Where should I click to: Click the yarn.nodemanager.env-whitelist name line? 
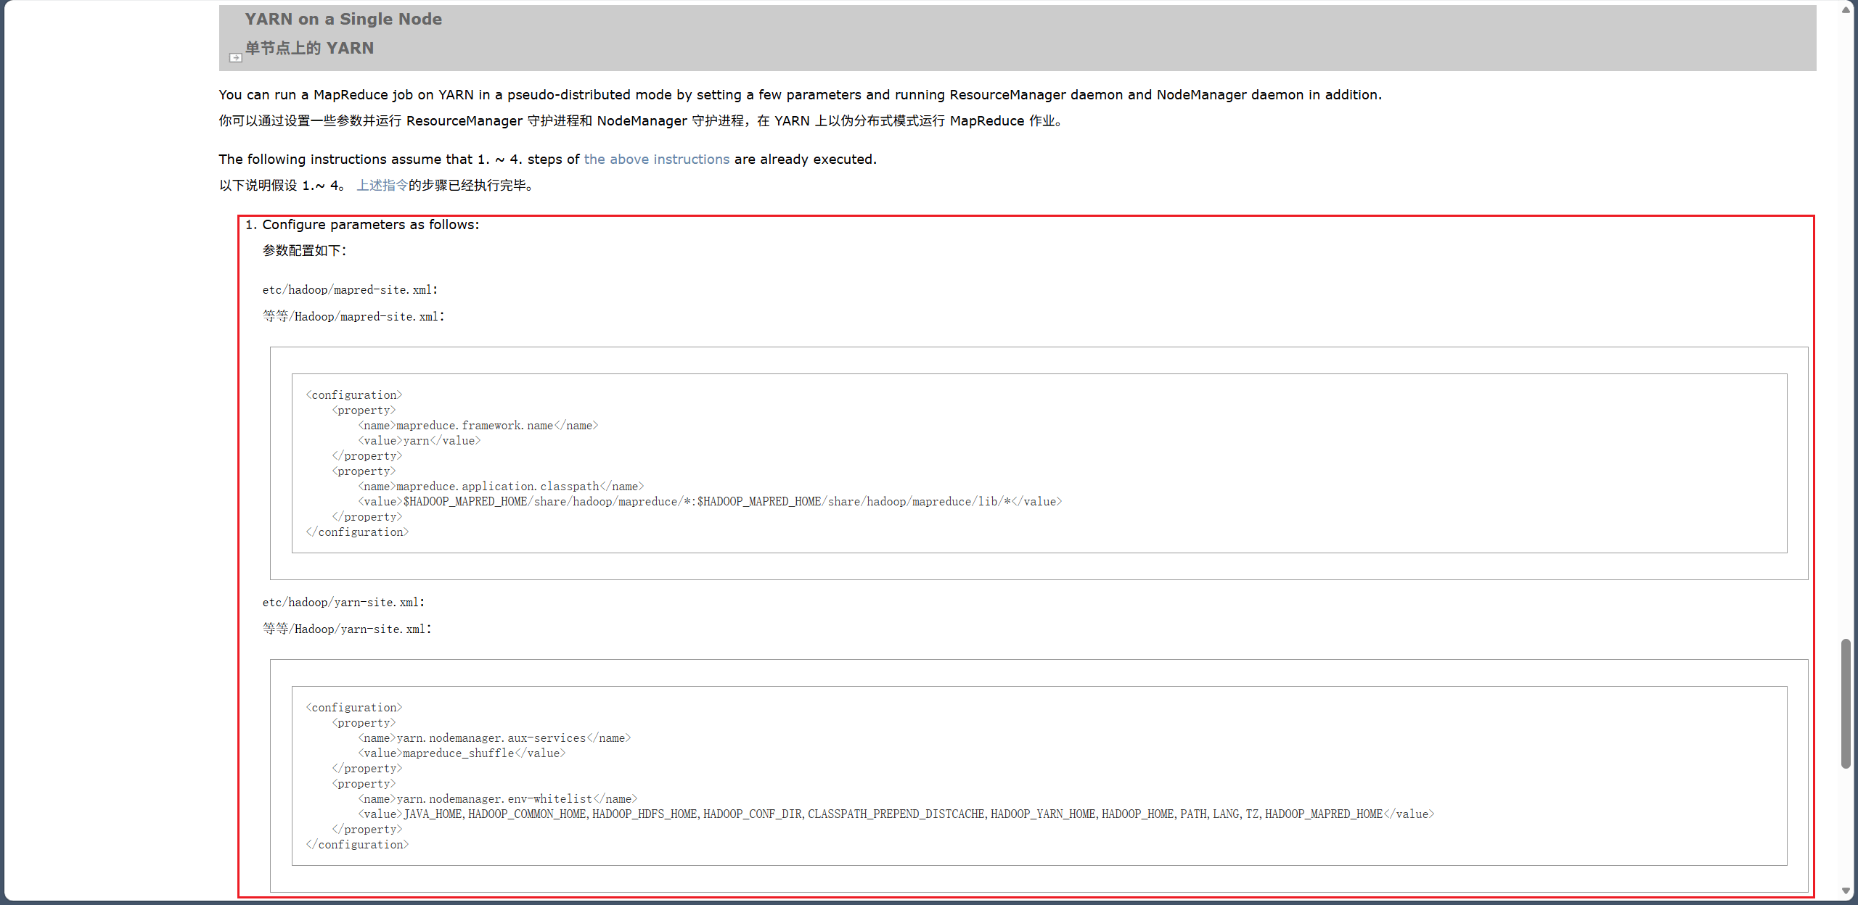pyautogui.click(x=498, y=799)
